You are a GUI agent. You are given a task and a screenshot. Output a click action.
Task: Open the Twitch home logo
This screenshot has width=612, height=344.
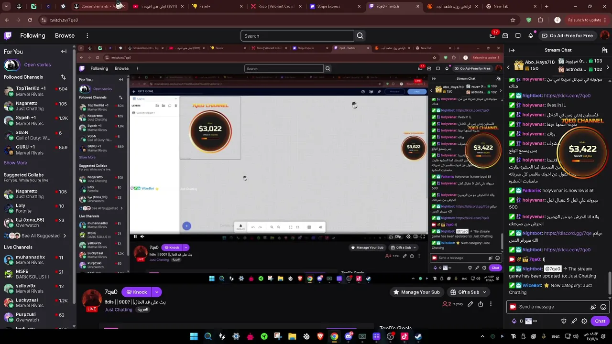(x=8, y=36)
